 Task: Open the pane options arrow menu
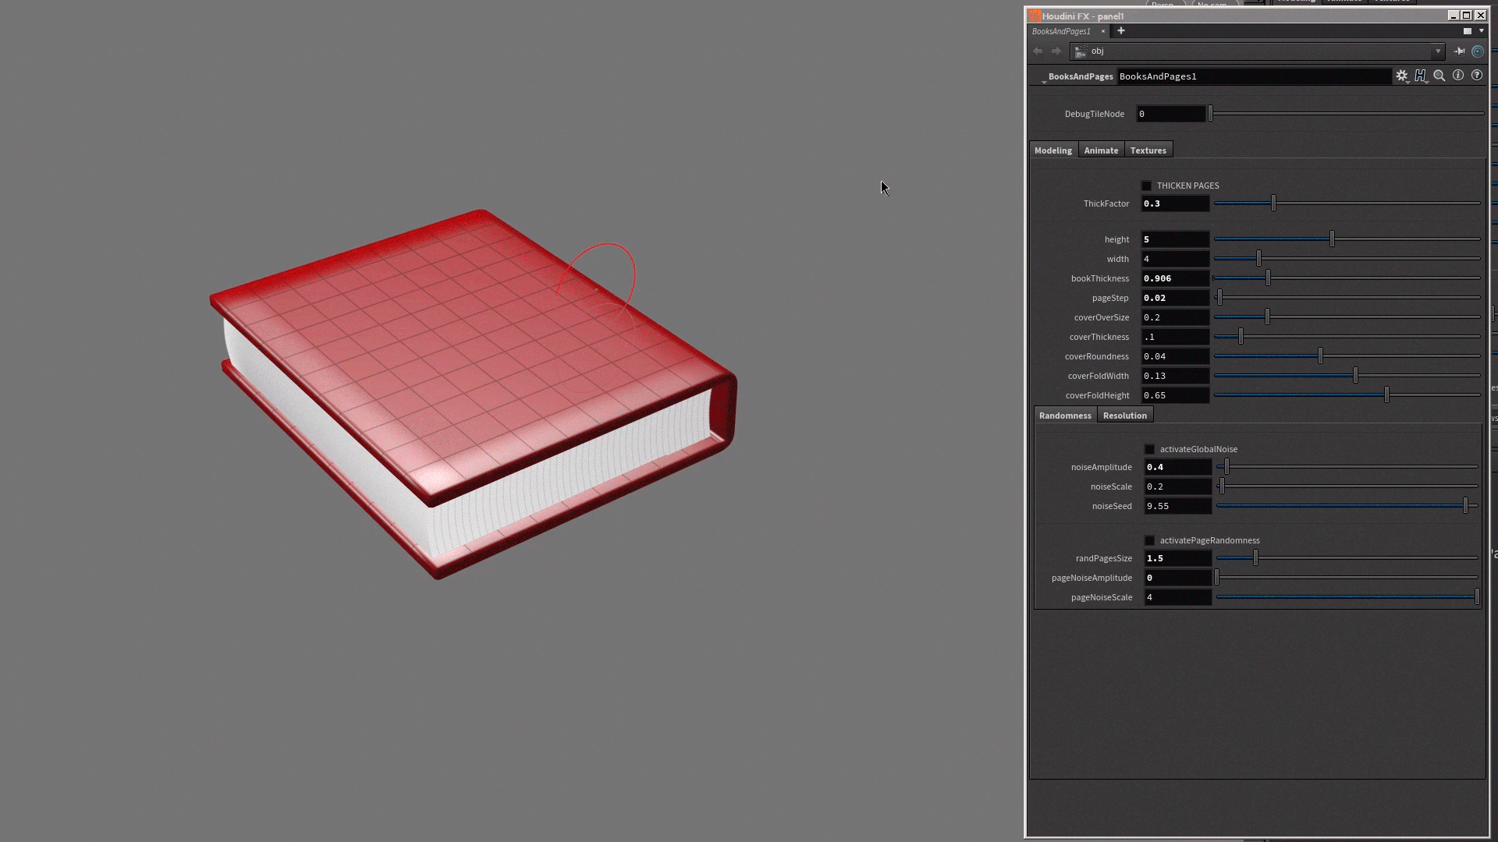coord(1482,31)
